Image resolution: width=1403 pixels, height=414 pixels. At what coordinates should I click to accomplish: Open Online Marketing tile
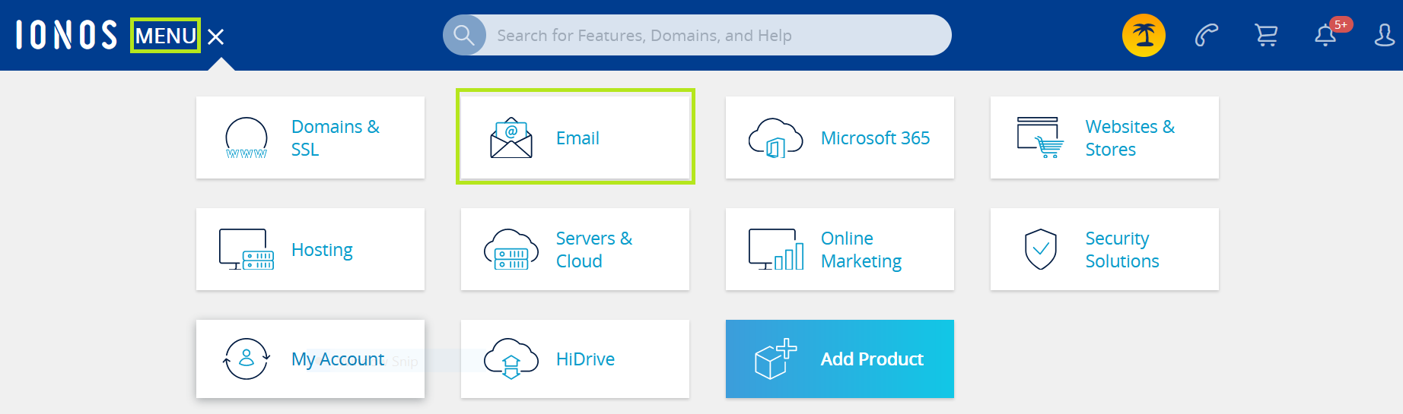(x=839, y=249)
